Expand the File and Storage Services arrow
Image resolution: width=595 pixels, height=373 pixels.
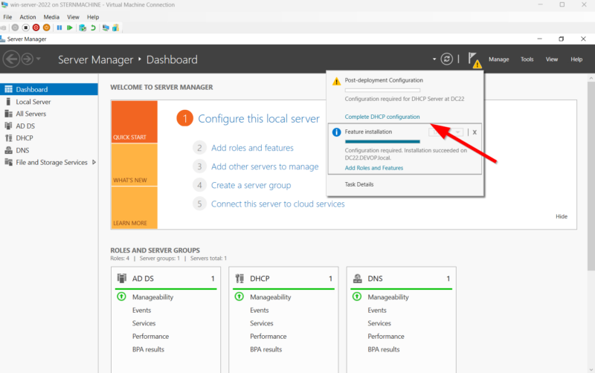point(94,162)
